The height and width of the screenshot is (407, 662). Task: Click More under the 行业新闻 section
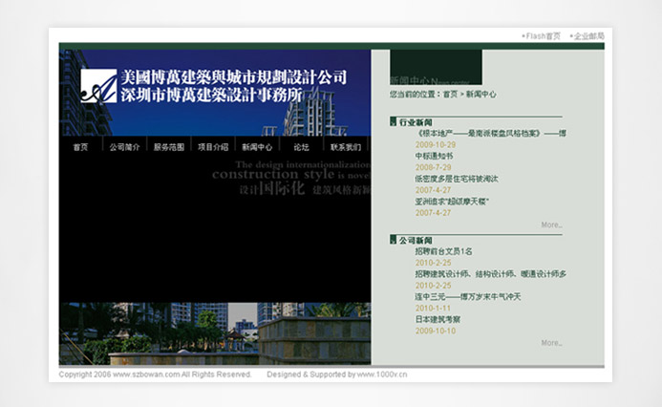coord(551,225)
